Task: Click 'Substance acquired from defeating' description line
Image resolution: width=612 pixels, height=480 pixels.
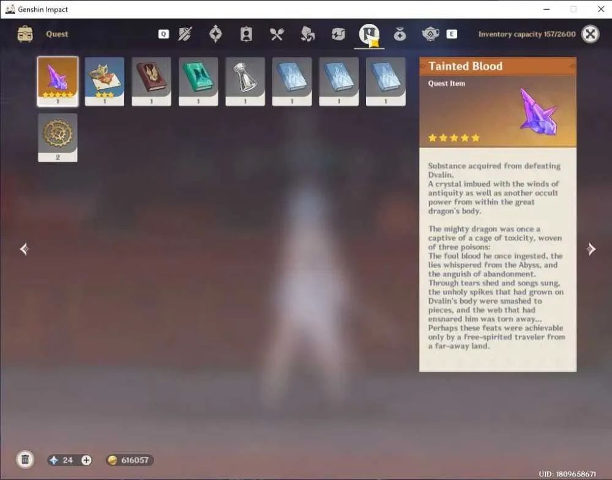Action: pyautogui.click(x=494, y=165)
